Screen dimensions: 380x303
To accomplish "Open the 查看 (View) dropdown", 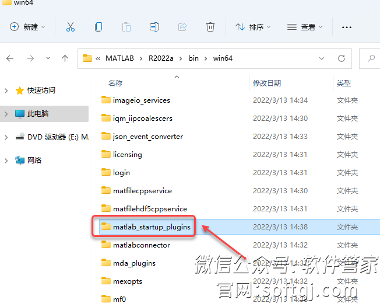I will click(305, 27).
